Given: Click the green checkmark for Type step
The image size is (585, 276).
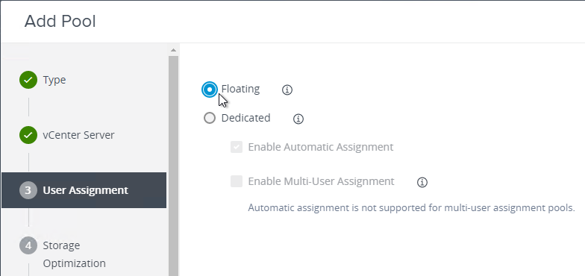Looking at the screenshot, I should point(28,80).
